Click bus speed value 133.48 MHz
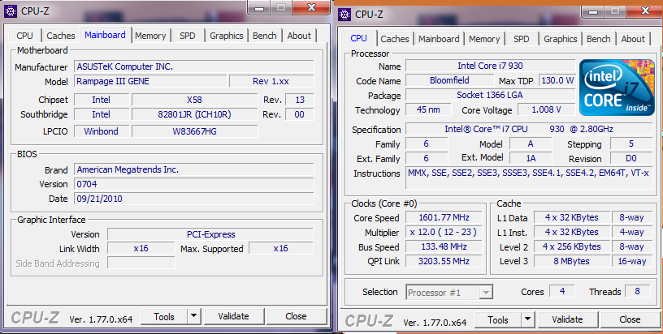 tap(444, 246)
